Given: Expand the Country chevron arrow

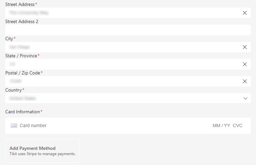Looking at the screenshot, I should coord(245,98).
